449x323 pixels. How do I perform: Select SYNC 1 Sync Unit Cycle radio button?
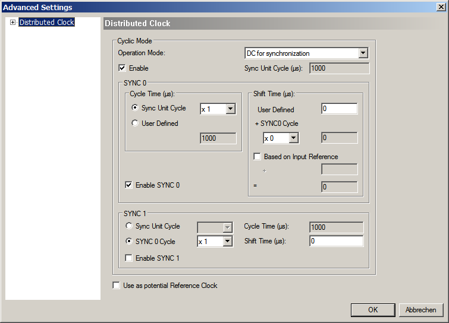pos(129,226)
